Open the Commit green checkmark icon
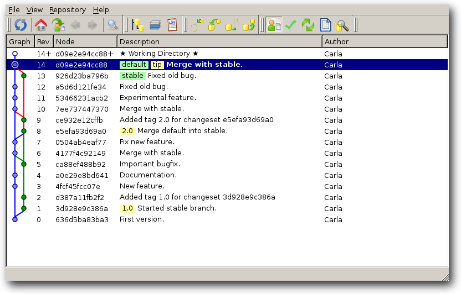The image size is (461, 294). click(x=291, y=25)
